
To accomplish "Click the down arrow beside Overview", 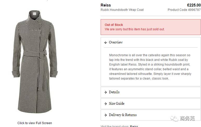I will [x=105, y=42].
